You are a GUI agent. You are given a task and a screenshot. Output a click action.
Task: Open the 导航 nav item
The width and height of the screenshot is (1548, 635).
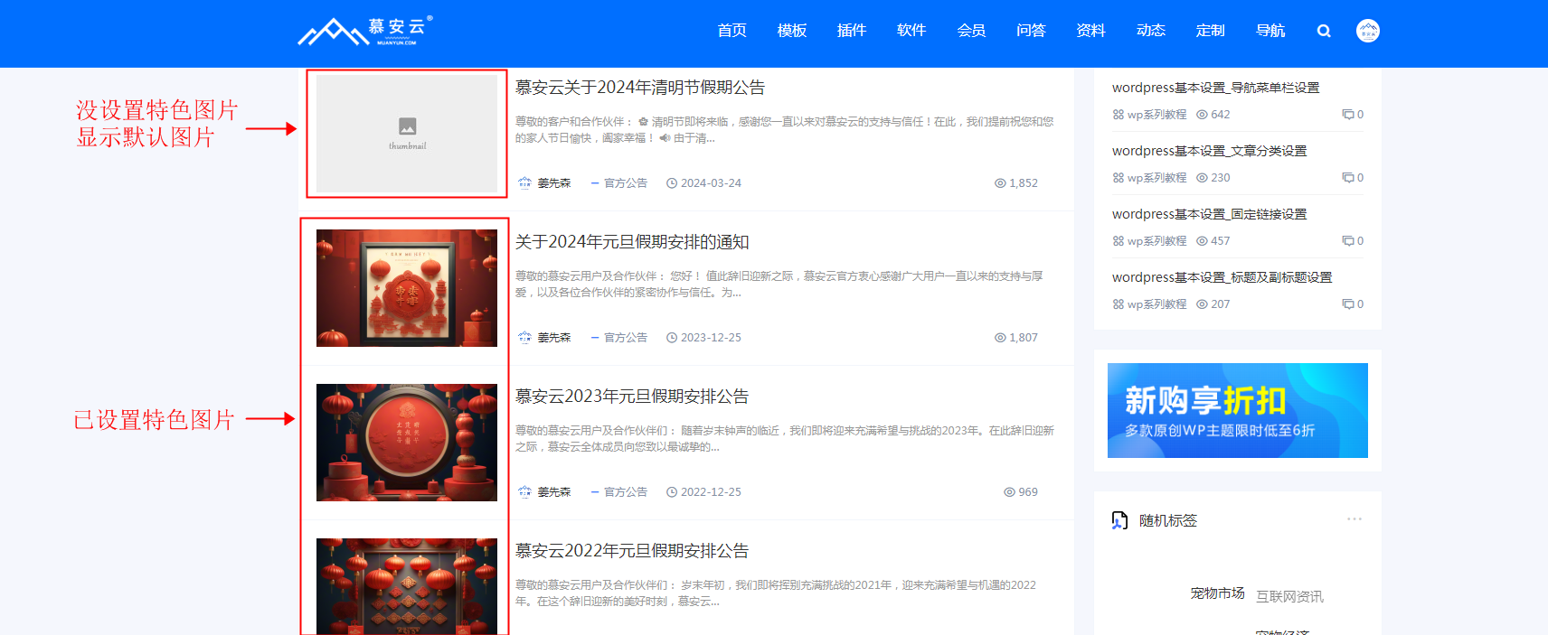(x=1270, y=31)
